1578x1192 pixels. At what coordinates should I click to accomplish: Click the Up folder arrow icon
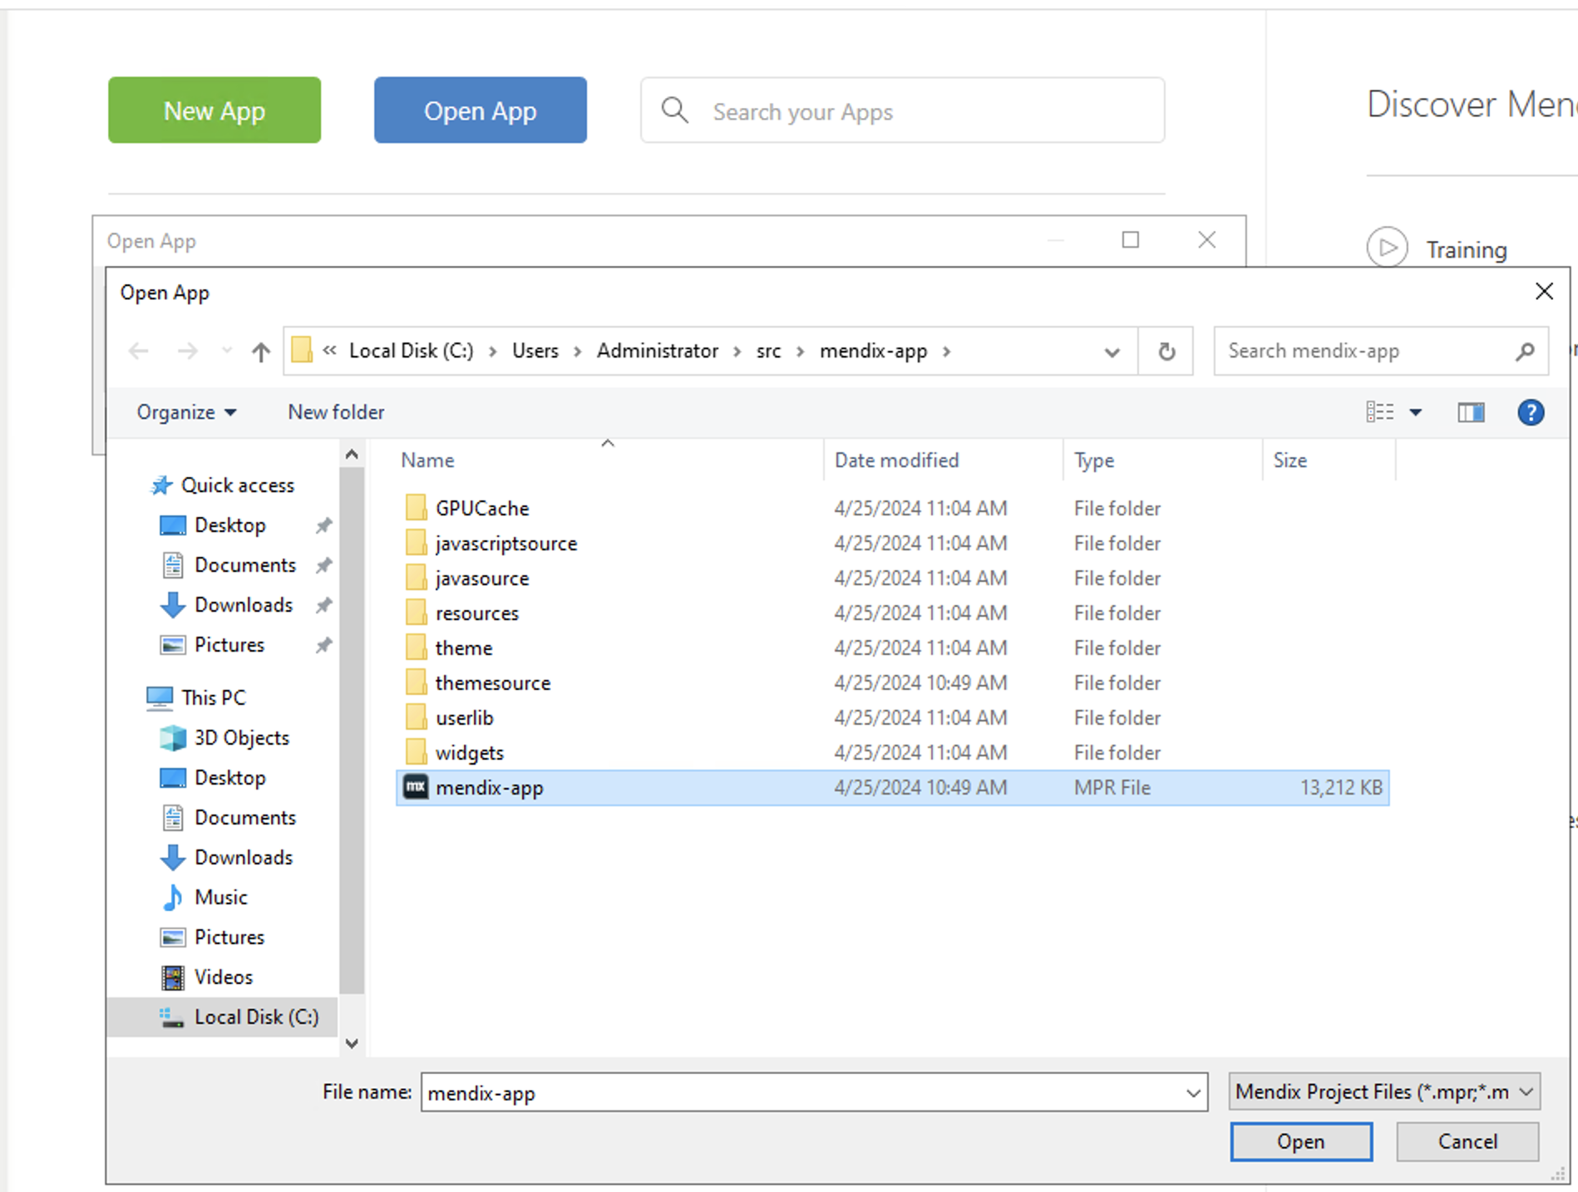coord(261,352)
